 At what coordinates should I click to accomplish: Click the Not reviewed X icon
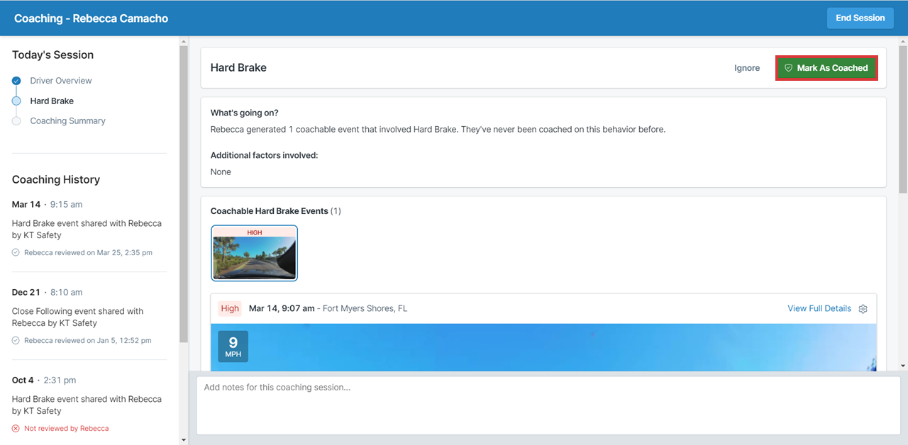[x=16, y=428]
